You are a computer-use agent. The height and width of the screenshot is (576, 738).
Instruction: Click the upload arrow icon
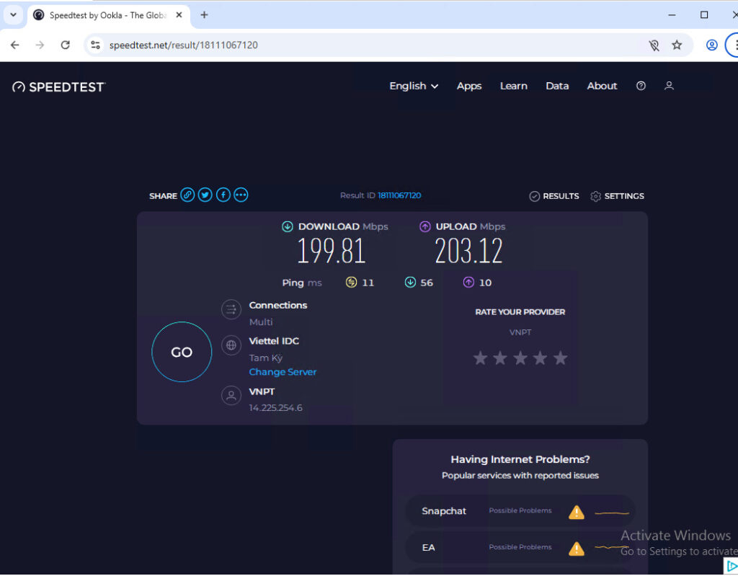pyautogui.click(x=425, y=226)
